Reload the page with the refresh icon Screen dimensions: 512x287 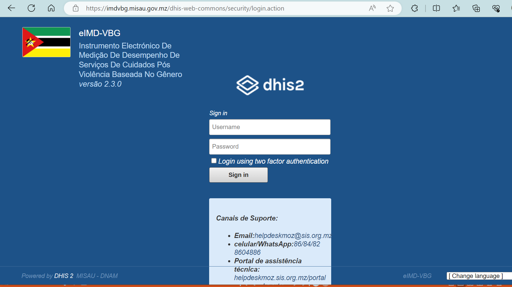click(x=31, y=8)
